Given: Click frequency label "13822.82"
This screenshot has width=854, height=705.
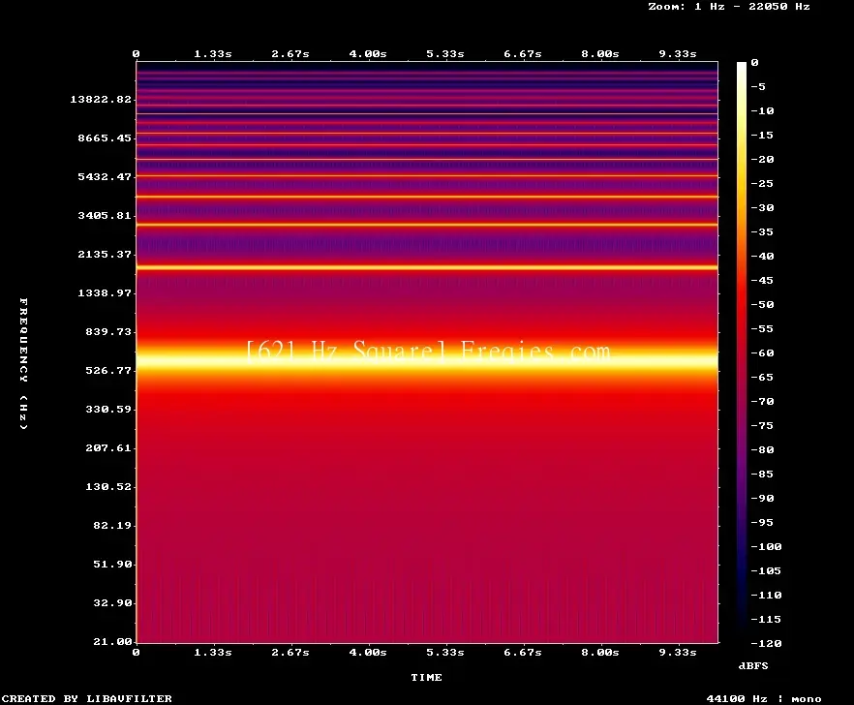Looking at the screenshot, I should tap(101, 99).
